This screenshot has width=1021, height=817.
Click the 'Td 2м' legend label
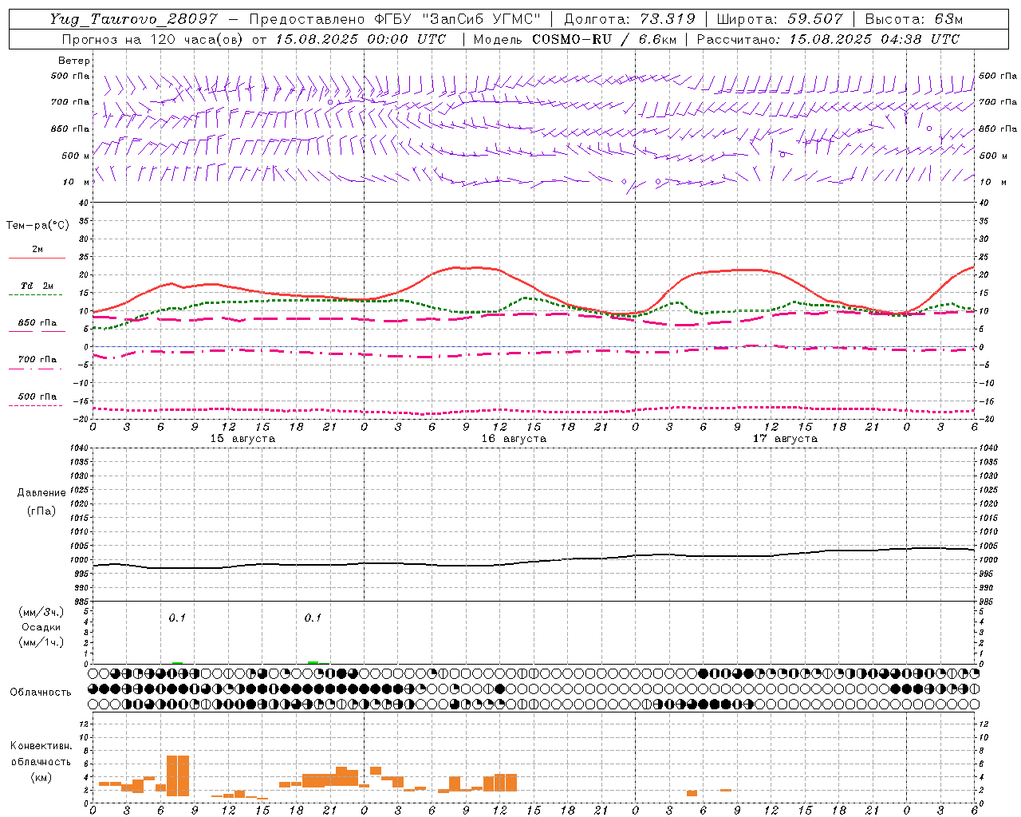point(37,286)
